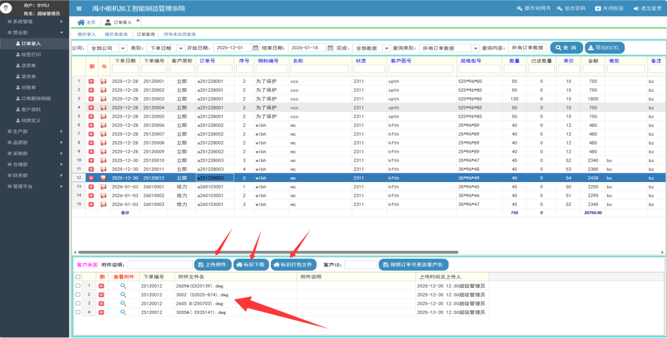Viewport: 667px width, 338px height.
Task: Delete order row 1 with red X icon
Action: tap(91, 81)
